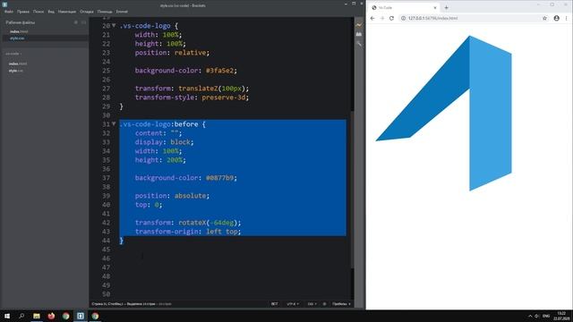Click the wrench icon below Extension Manager
573x322 pixels.
tap(359, 44)
